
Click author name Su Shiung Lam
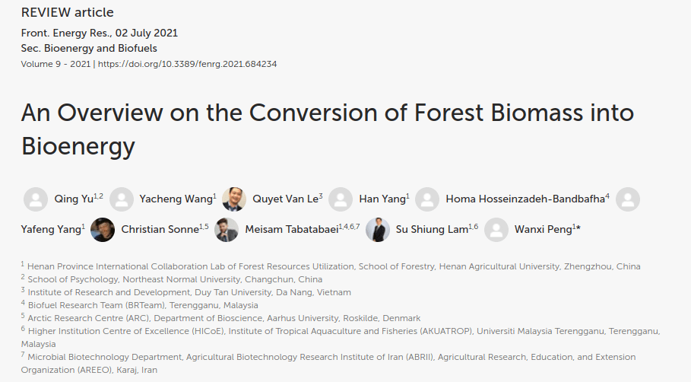click(x=430, y=229)
